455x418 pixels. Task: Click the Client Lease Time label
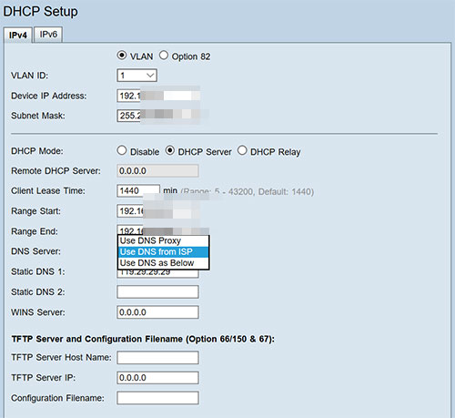point(48,191)
